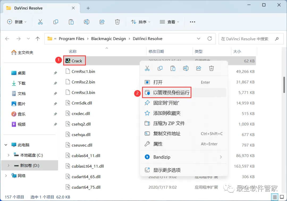Expand 本地磁盘 (C:) tree node
Screen dimensions: 287x201
(9, 155)
